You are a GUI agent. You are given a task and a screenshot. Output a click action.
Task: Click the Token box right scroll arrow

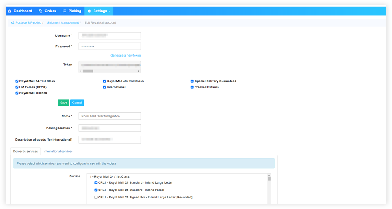pos(139,71)
